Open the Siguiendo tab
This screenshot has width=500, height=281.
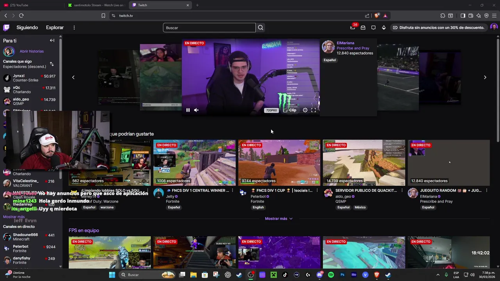pos(27,28)
